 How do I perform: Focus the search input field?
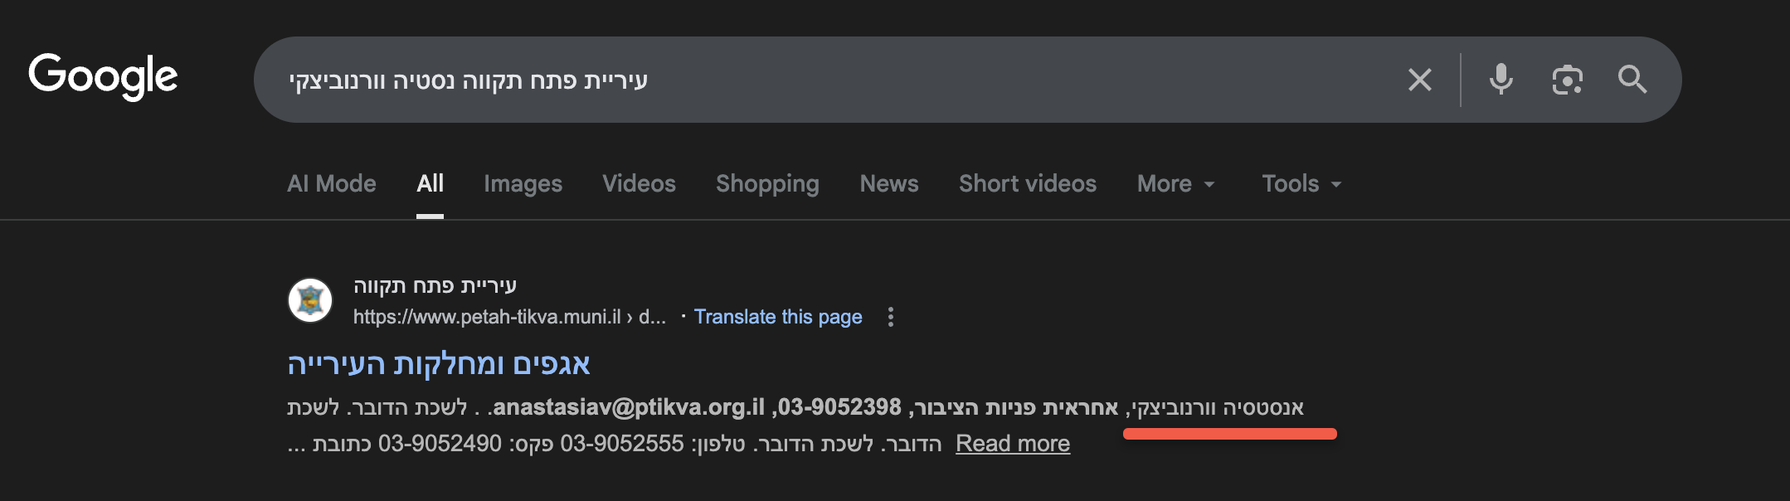click(x=829, y=80)
